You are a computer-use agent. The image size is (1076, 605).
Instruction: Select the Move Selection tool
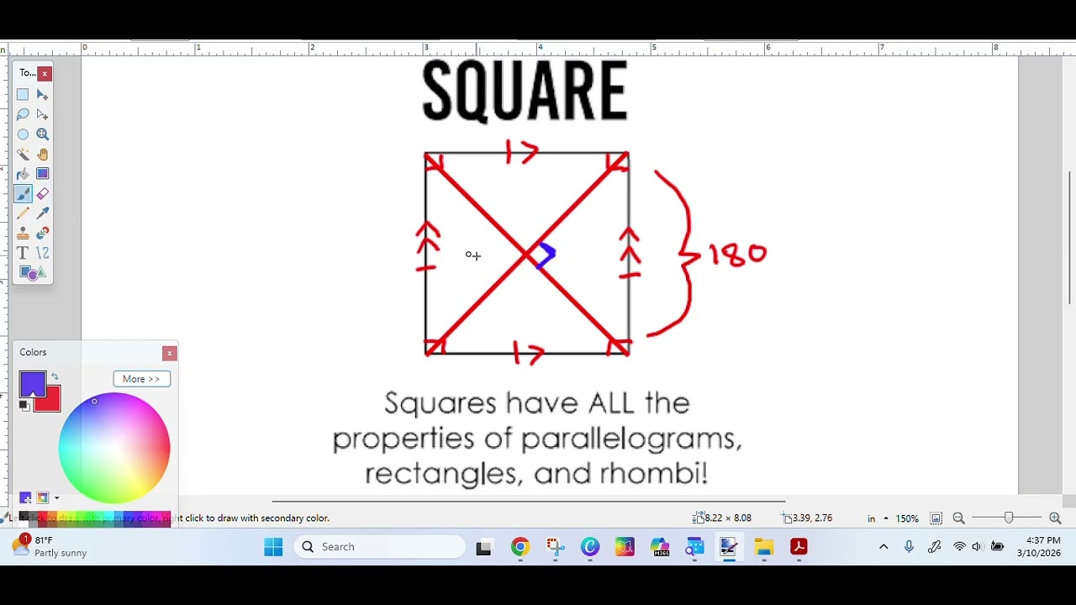coord(42,114)
